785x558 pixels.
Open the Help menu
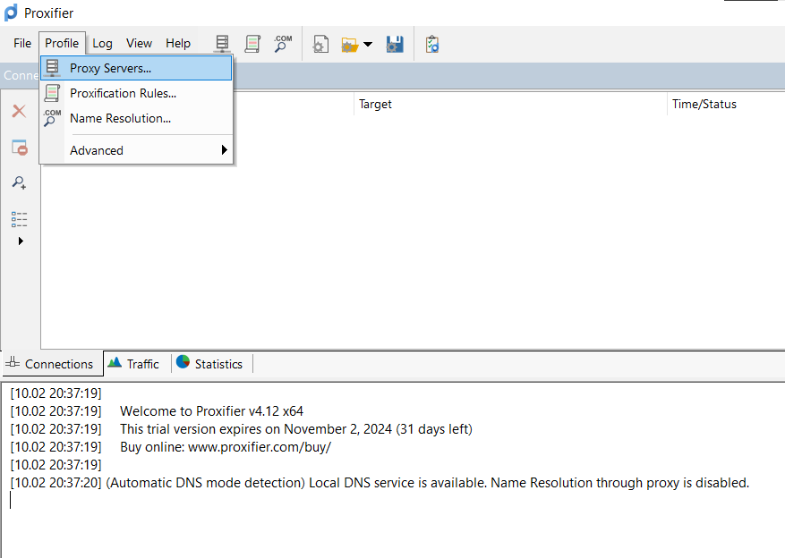[178, 44]
